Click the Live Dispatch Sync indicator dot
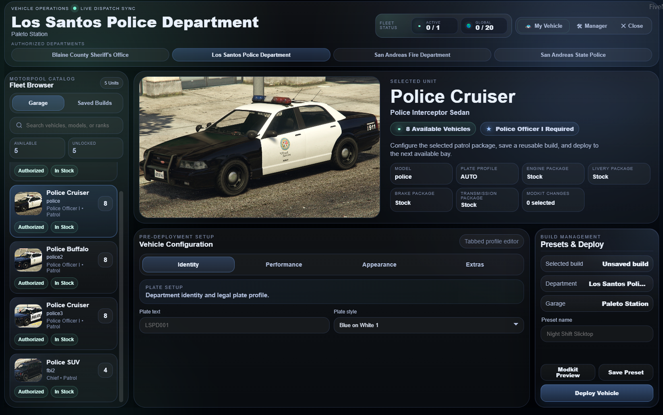The width and height of the screenshot is (663, 415). (75, 8)
